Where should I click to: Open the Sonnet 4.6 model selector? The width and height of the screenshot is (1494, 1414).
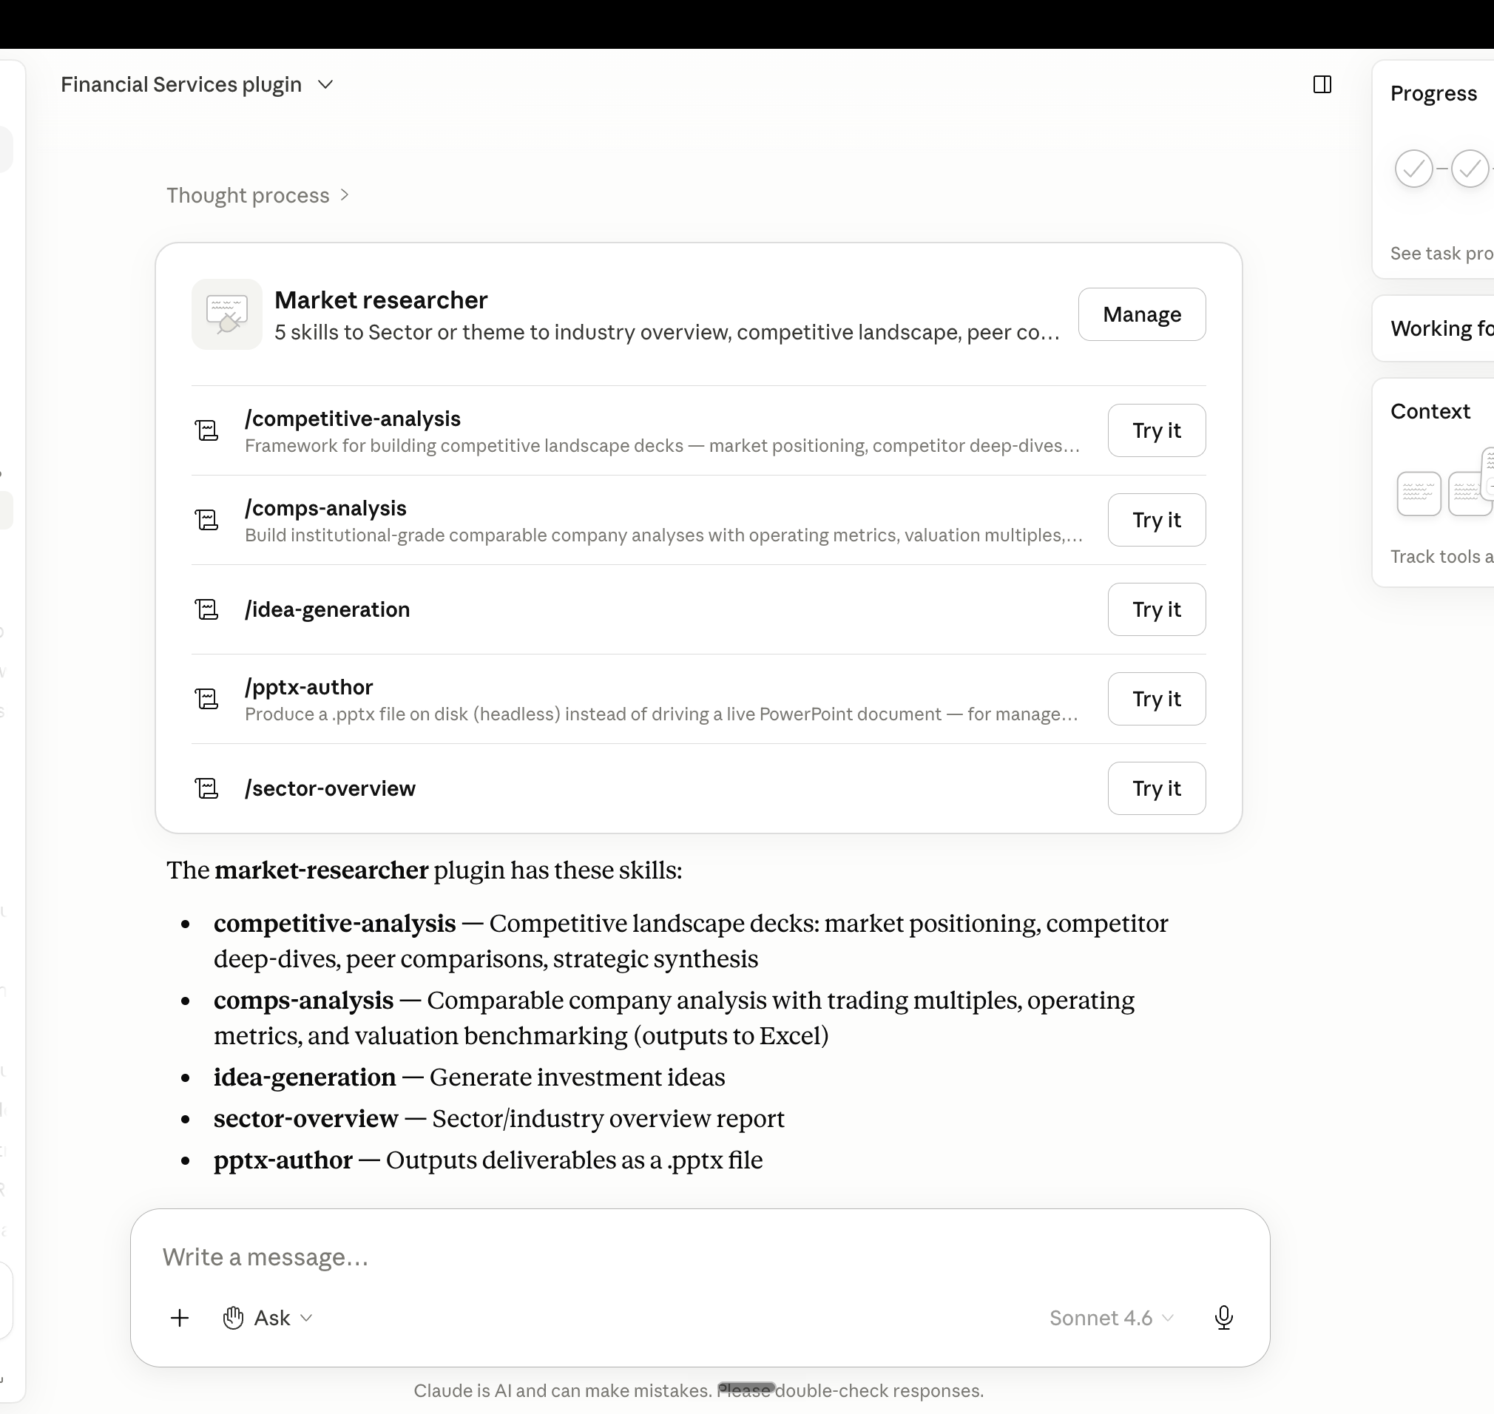coord(1112,1318)
